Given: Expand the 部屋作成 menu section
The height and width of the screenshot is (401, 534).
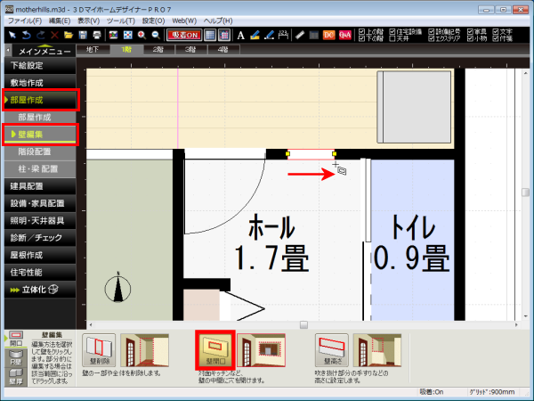Looking at the screenshot, I should [41, 100].
